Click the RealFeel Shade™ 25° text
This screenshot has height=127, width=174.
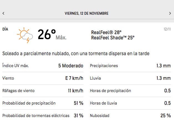click(x=113, y=38)
